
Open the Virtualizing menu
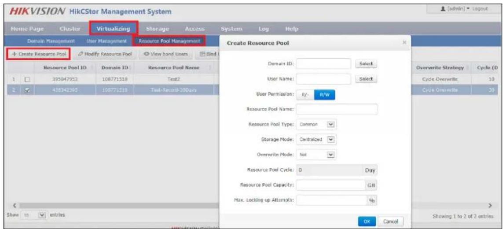pos(114,28)
